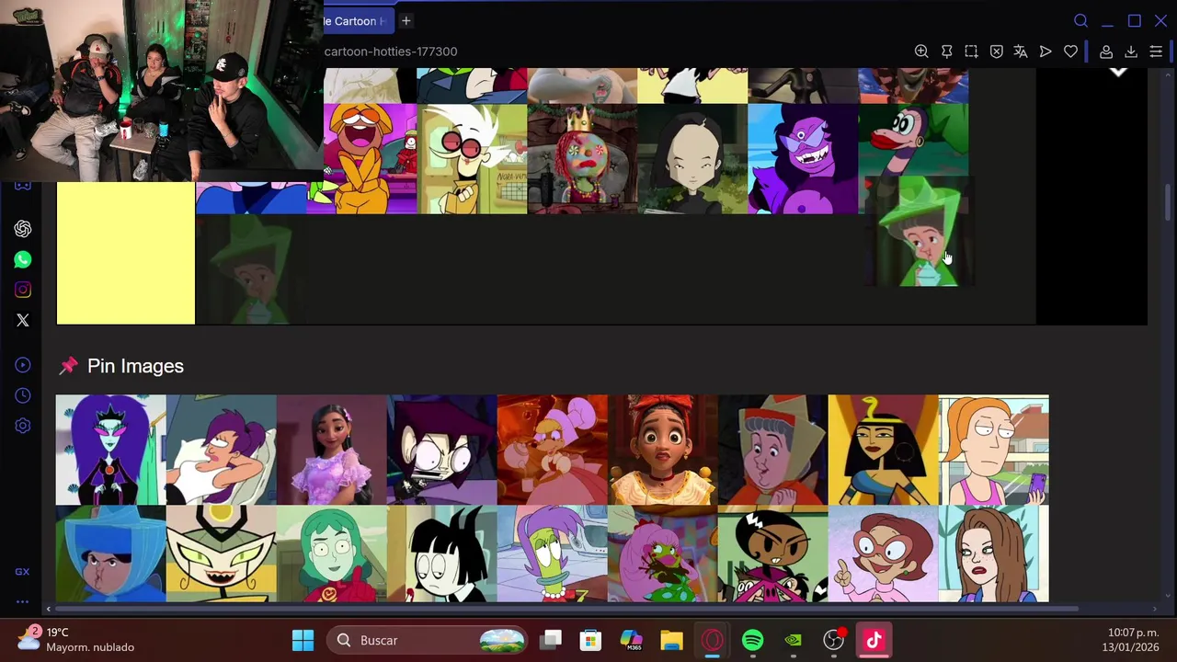Click the yellow tier label box

126,253
